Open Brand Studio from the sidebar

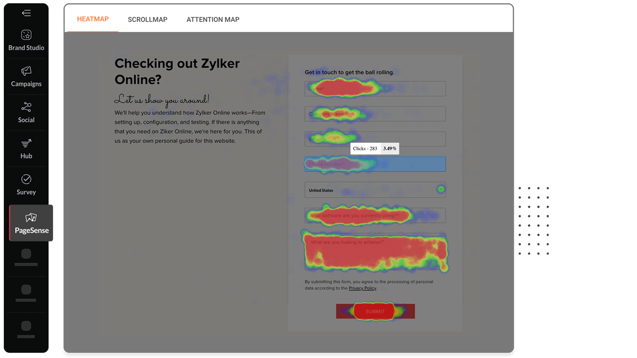[26, 36]
